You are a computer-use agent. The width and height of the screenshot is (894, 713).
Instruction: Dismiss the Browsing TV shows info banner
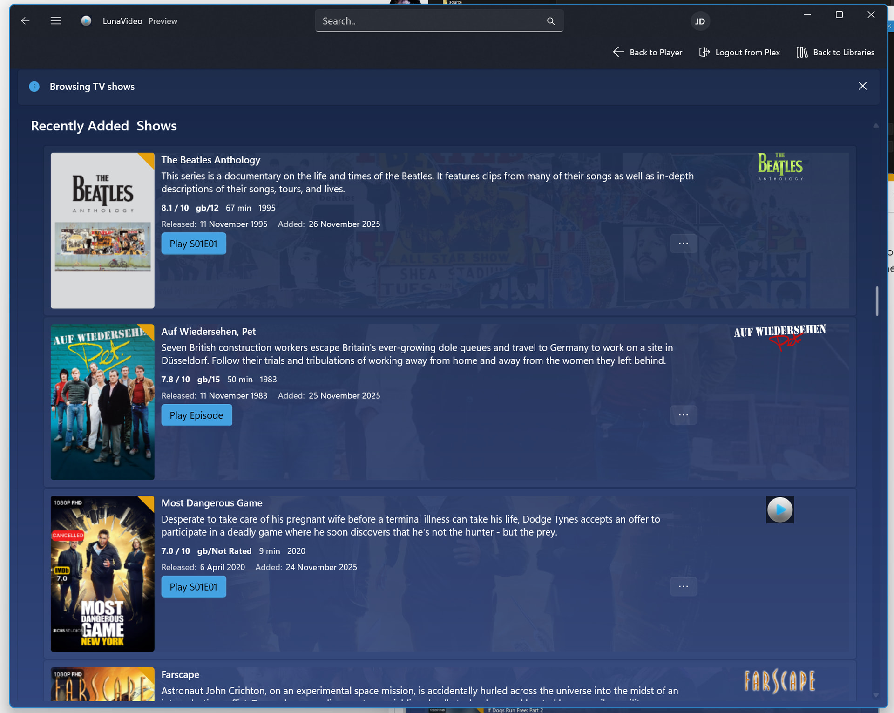pos(862,86)
